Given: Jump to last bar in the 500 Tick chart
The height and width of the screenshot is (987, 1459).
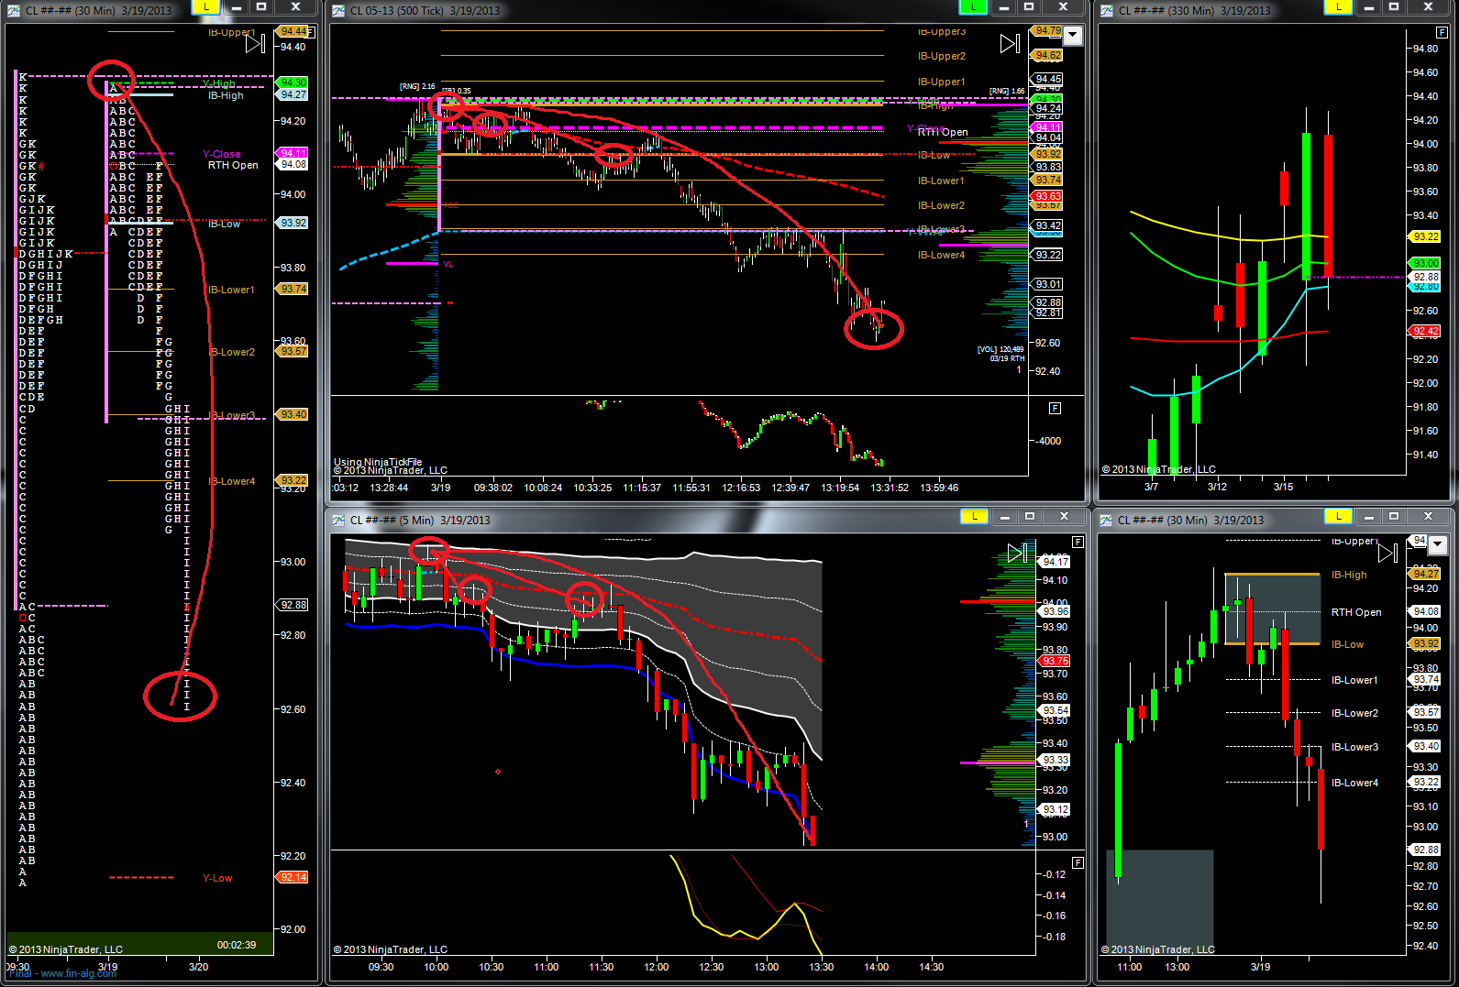Looking at the screenshot, I should click(1010, 43).
